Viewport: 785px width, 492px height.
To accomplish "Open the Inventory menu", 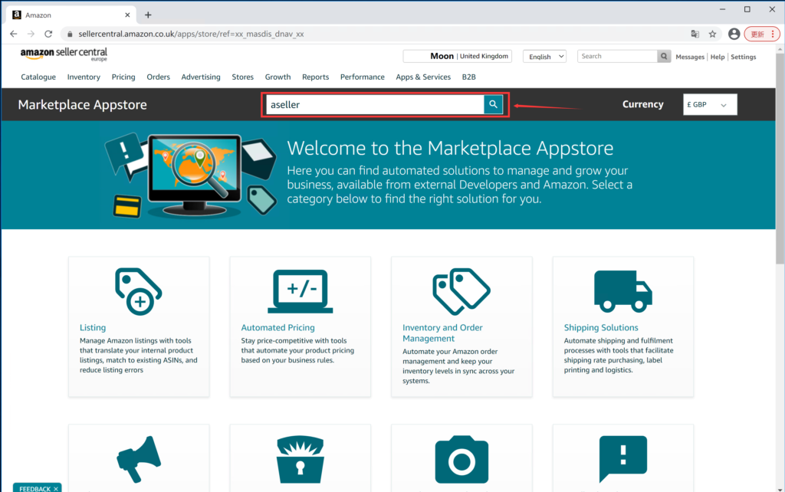I will coord(84,77).
